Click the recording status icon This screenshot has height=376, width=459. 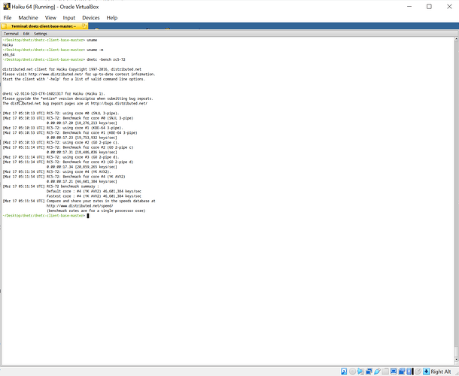pos(402,371)
